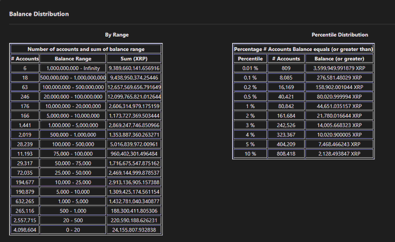Screen dimensions: 395x242
Task: Click the sum 12,099,765,821.012644
Action: [x=134, y=97]
